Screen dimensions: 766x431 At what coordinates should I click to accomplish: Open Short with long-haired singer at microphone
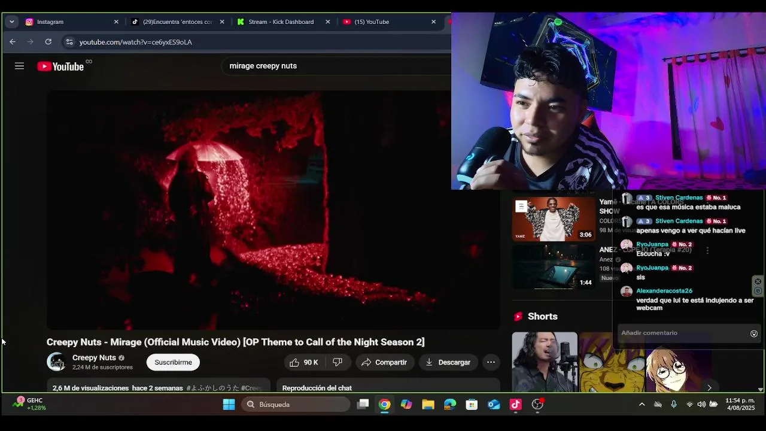tap(545, 362)
